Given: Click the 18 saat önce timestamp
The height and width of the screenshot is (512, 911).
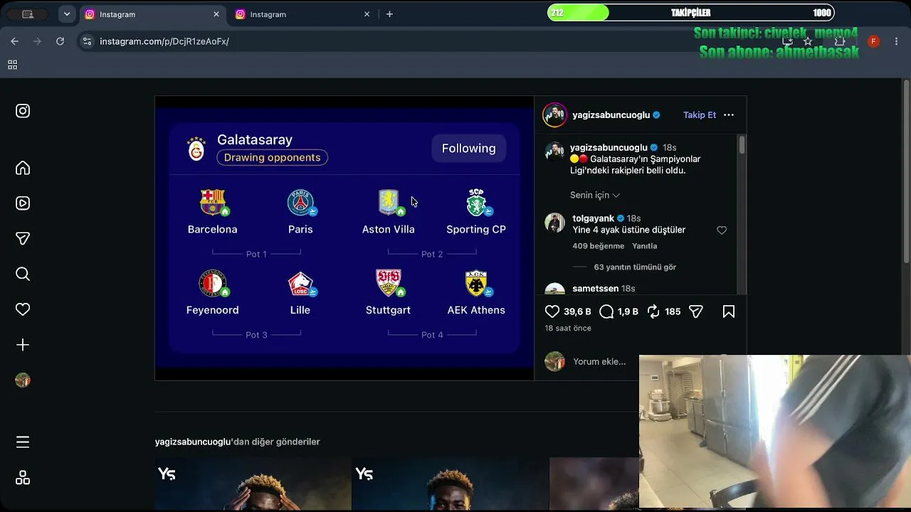Looking at the screenshot, I should point(568,329).
